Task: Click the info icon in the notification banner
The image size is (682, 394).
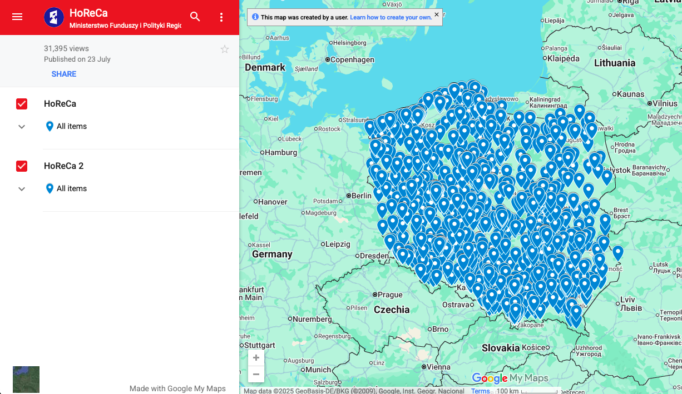Action: point(255,17)
